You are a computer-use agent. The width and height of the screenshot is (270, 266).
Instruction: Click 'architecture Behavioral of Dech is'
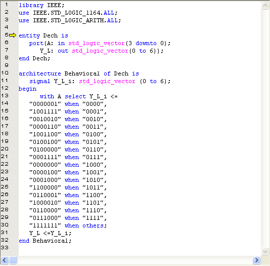79,73
